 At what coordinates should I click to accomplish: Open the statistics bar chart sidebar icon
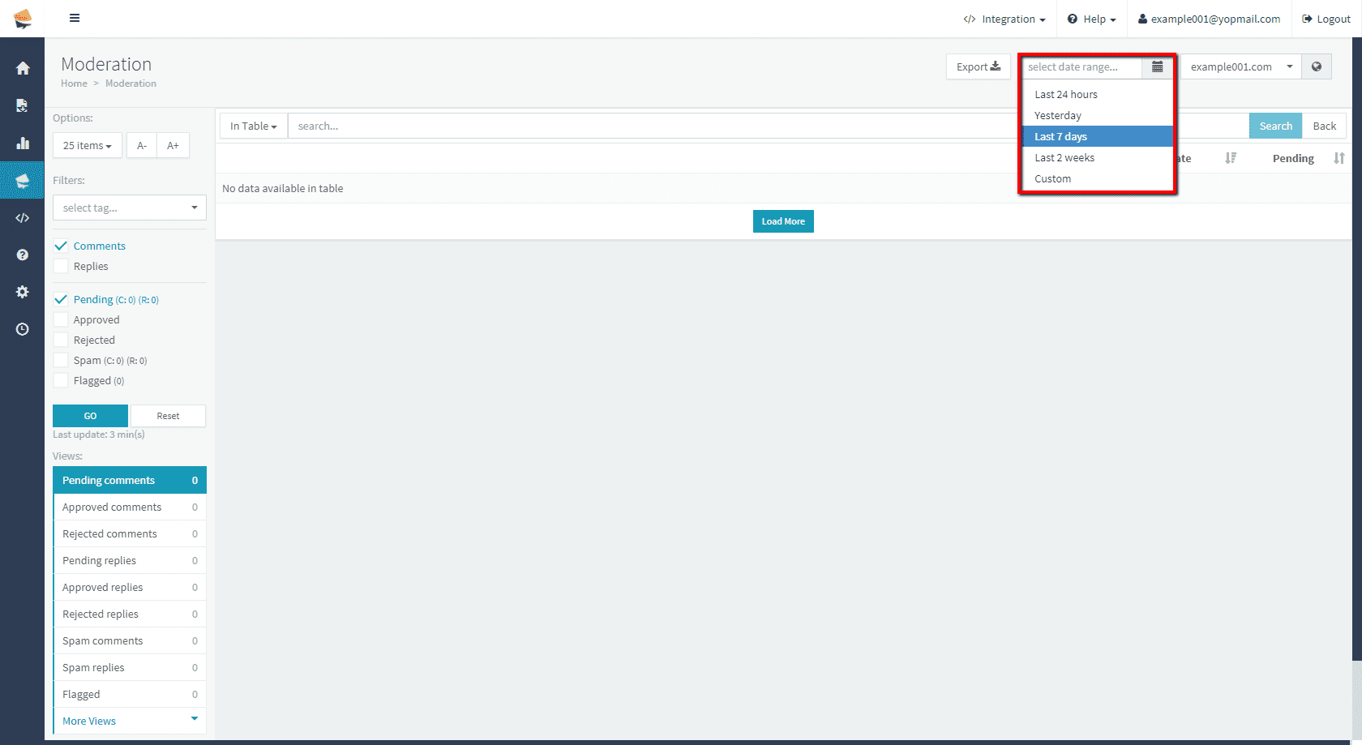coord(23,143)
